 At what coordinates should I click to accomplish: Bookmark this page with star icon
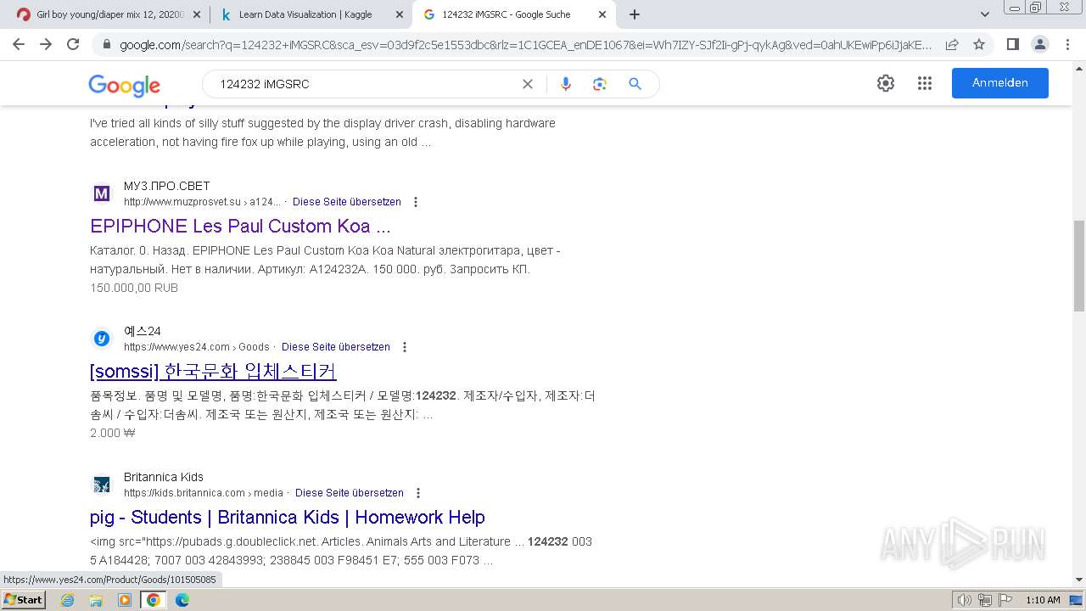coord(979,44)
